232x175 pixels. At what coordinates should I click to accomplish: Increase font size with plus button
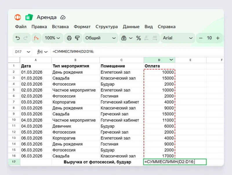point(218,38)
